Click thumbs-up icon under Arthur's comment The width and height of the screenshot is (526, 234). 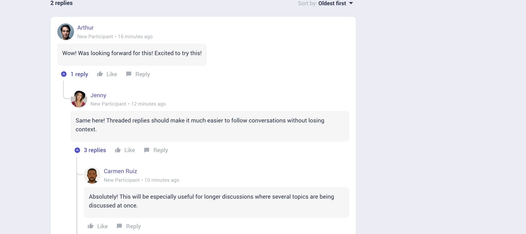100,74
